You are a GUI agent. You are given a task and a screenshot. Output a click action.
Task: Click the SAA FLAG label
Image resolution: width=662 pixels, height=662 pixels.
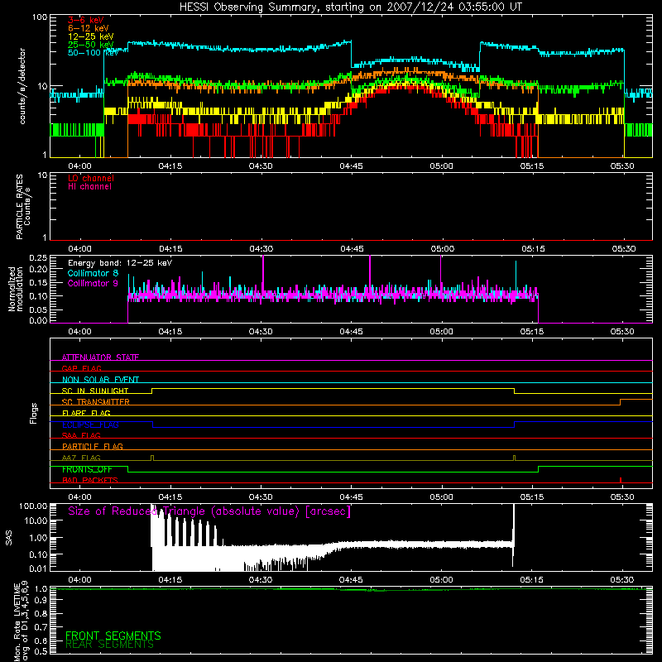tap(81, 435)
